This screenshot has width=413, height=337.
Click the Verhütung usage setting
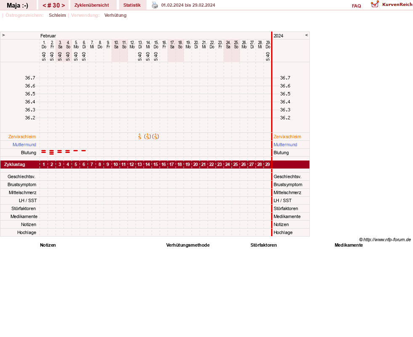(115, 15)
